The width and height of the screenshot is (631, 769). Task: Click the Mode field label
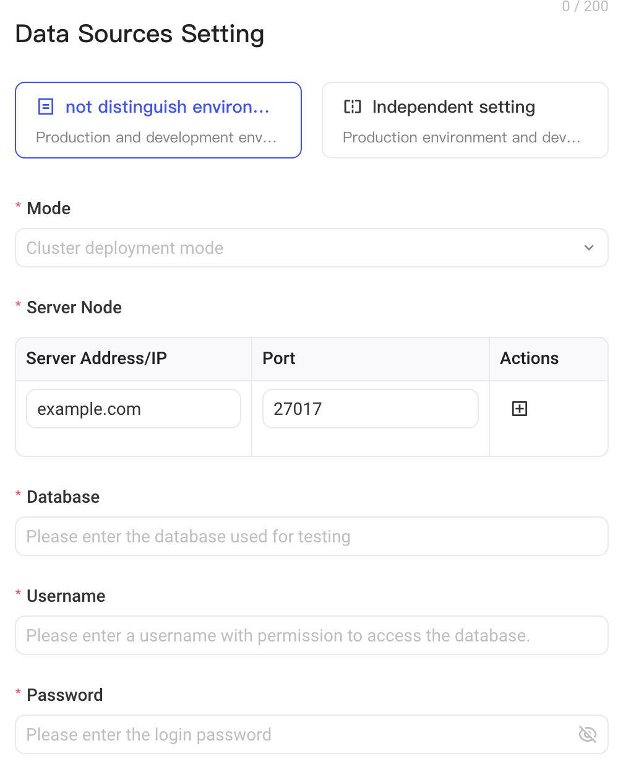point(49,208)
